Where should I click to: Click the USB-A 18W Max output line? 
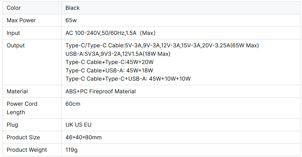tap(118, 54)
